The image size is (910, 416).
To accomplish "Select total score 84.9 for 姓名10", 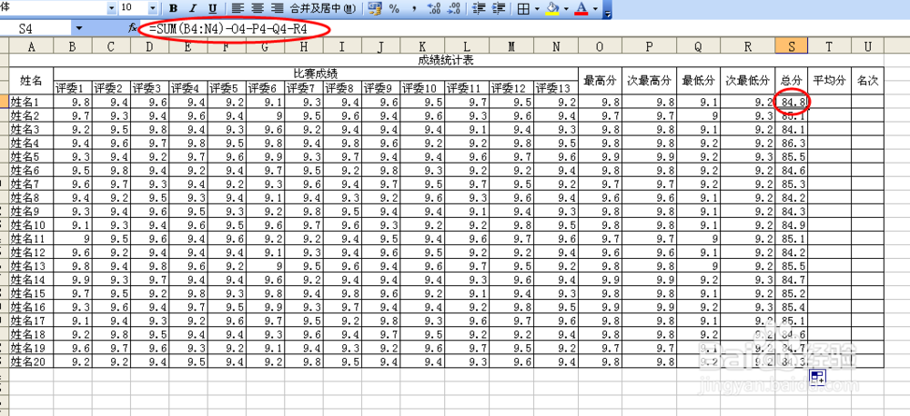I will click(x=792, y=224).
